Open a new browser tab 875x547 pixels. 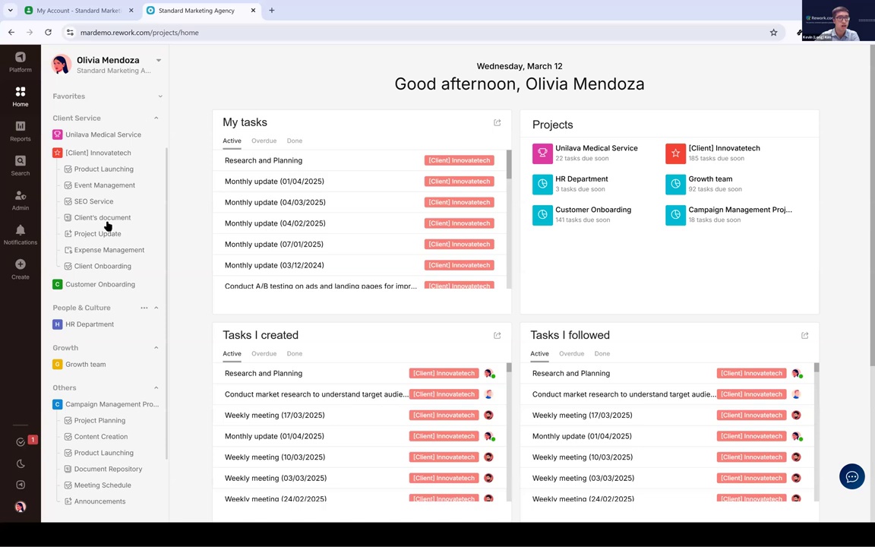click(x=272, y=10)
